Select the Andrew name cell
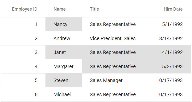The height and width of the screenshot is (102, 192). coord(62,38)
